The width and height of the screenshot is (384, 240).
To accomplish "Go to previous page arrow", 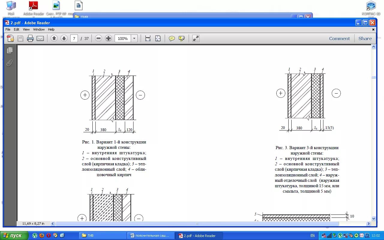I will coord(54,38).
